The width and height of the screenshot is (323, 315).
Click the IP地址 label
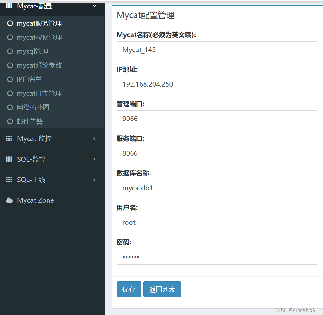(x=127, y=69)
